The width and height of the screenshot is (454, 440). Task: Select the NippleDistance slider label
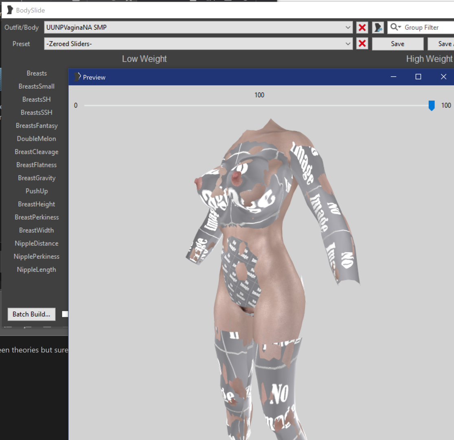coord(37,243)
